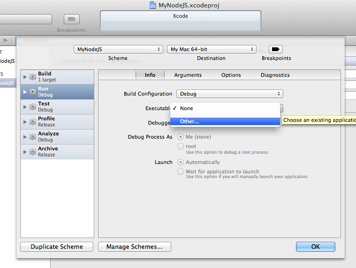
Task: Click the Launch label
Action: point(164,162)
